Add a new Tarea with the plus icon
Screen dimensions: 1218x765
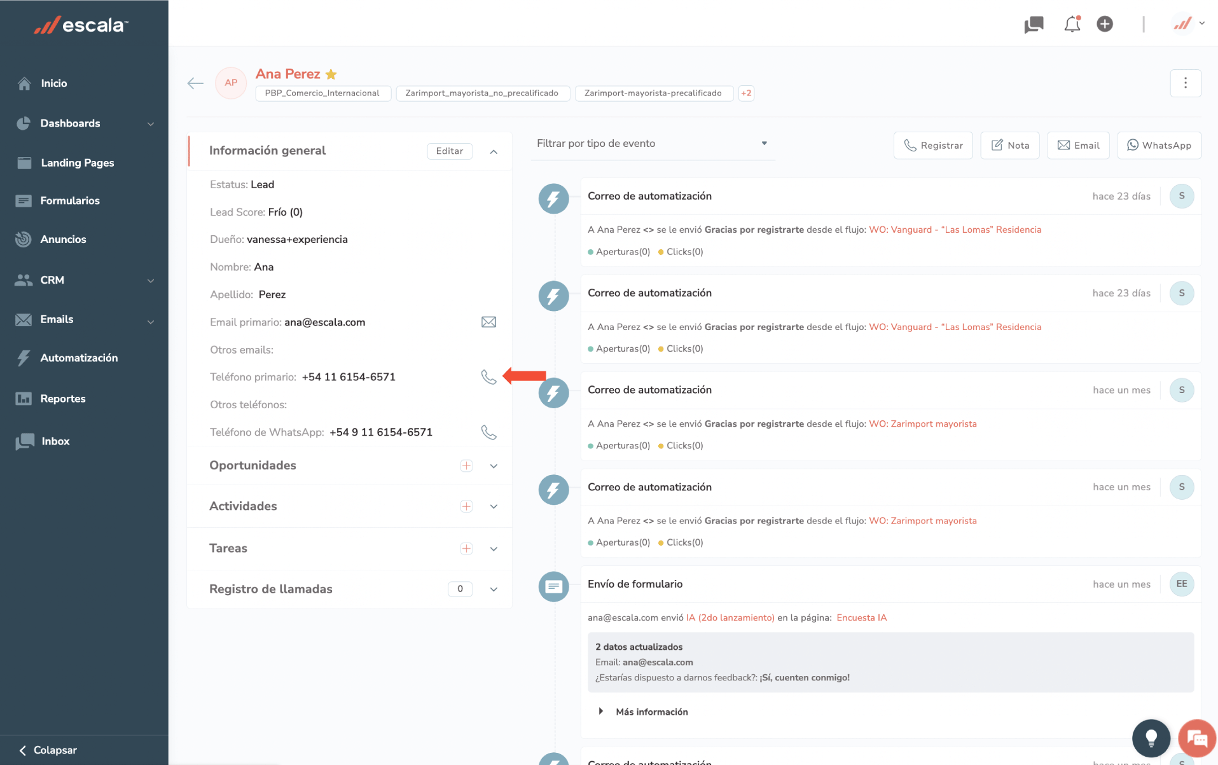coord(466,549)
